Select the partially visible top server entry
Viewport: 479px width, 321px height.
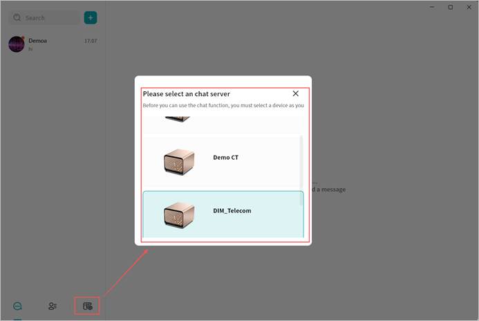click(x=223, y=122)
